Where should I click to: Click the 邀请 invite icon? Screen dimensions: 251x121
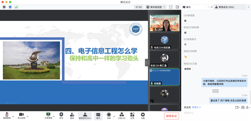(x=72, y=115)
